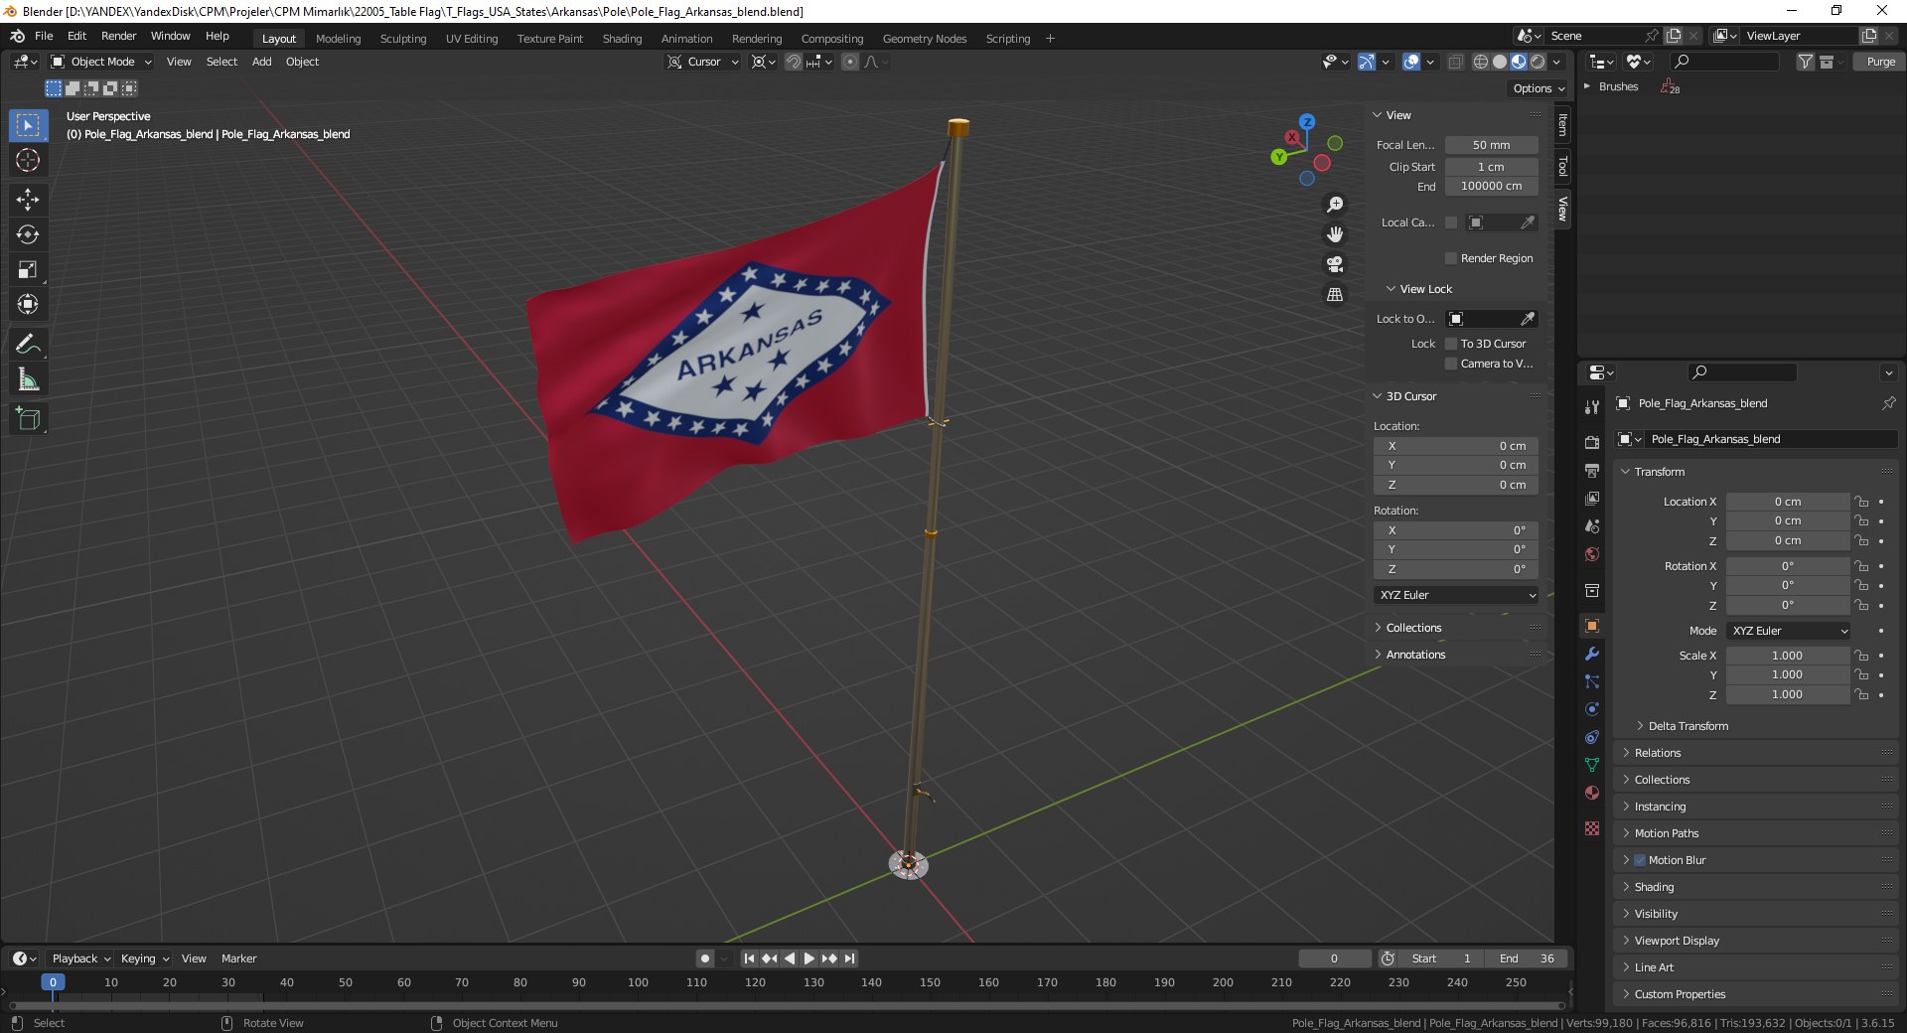The image size is (1907, 1033).
Task: Toggle the Motion Blur checkbox
Action: tap(1640, 860)
